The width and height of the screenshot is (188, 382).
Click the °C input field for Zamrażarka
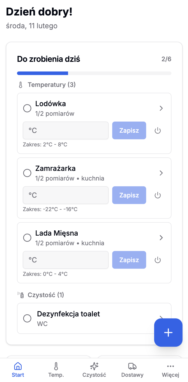[x=66, y=195]
